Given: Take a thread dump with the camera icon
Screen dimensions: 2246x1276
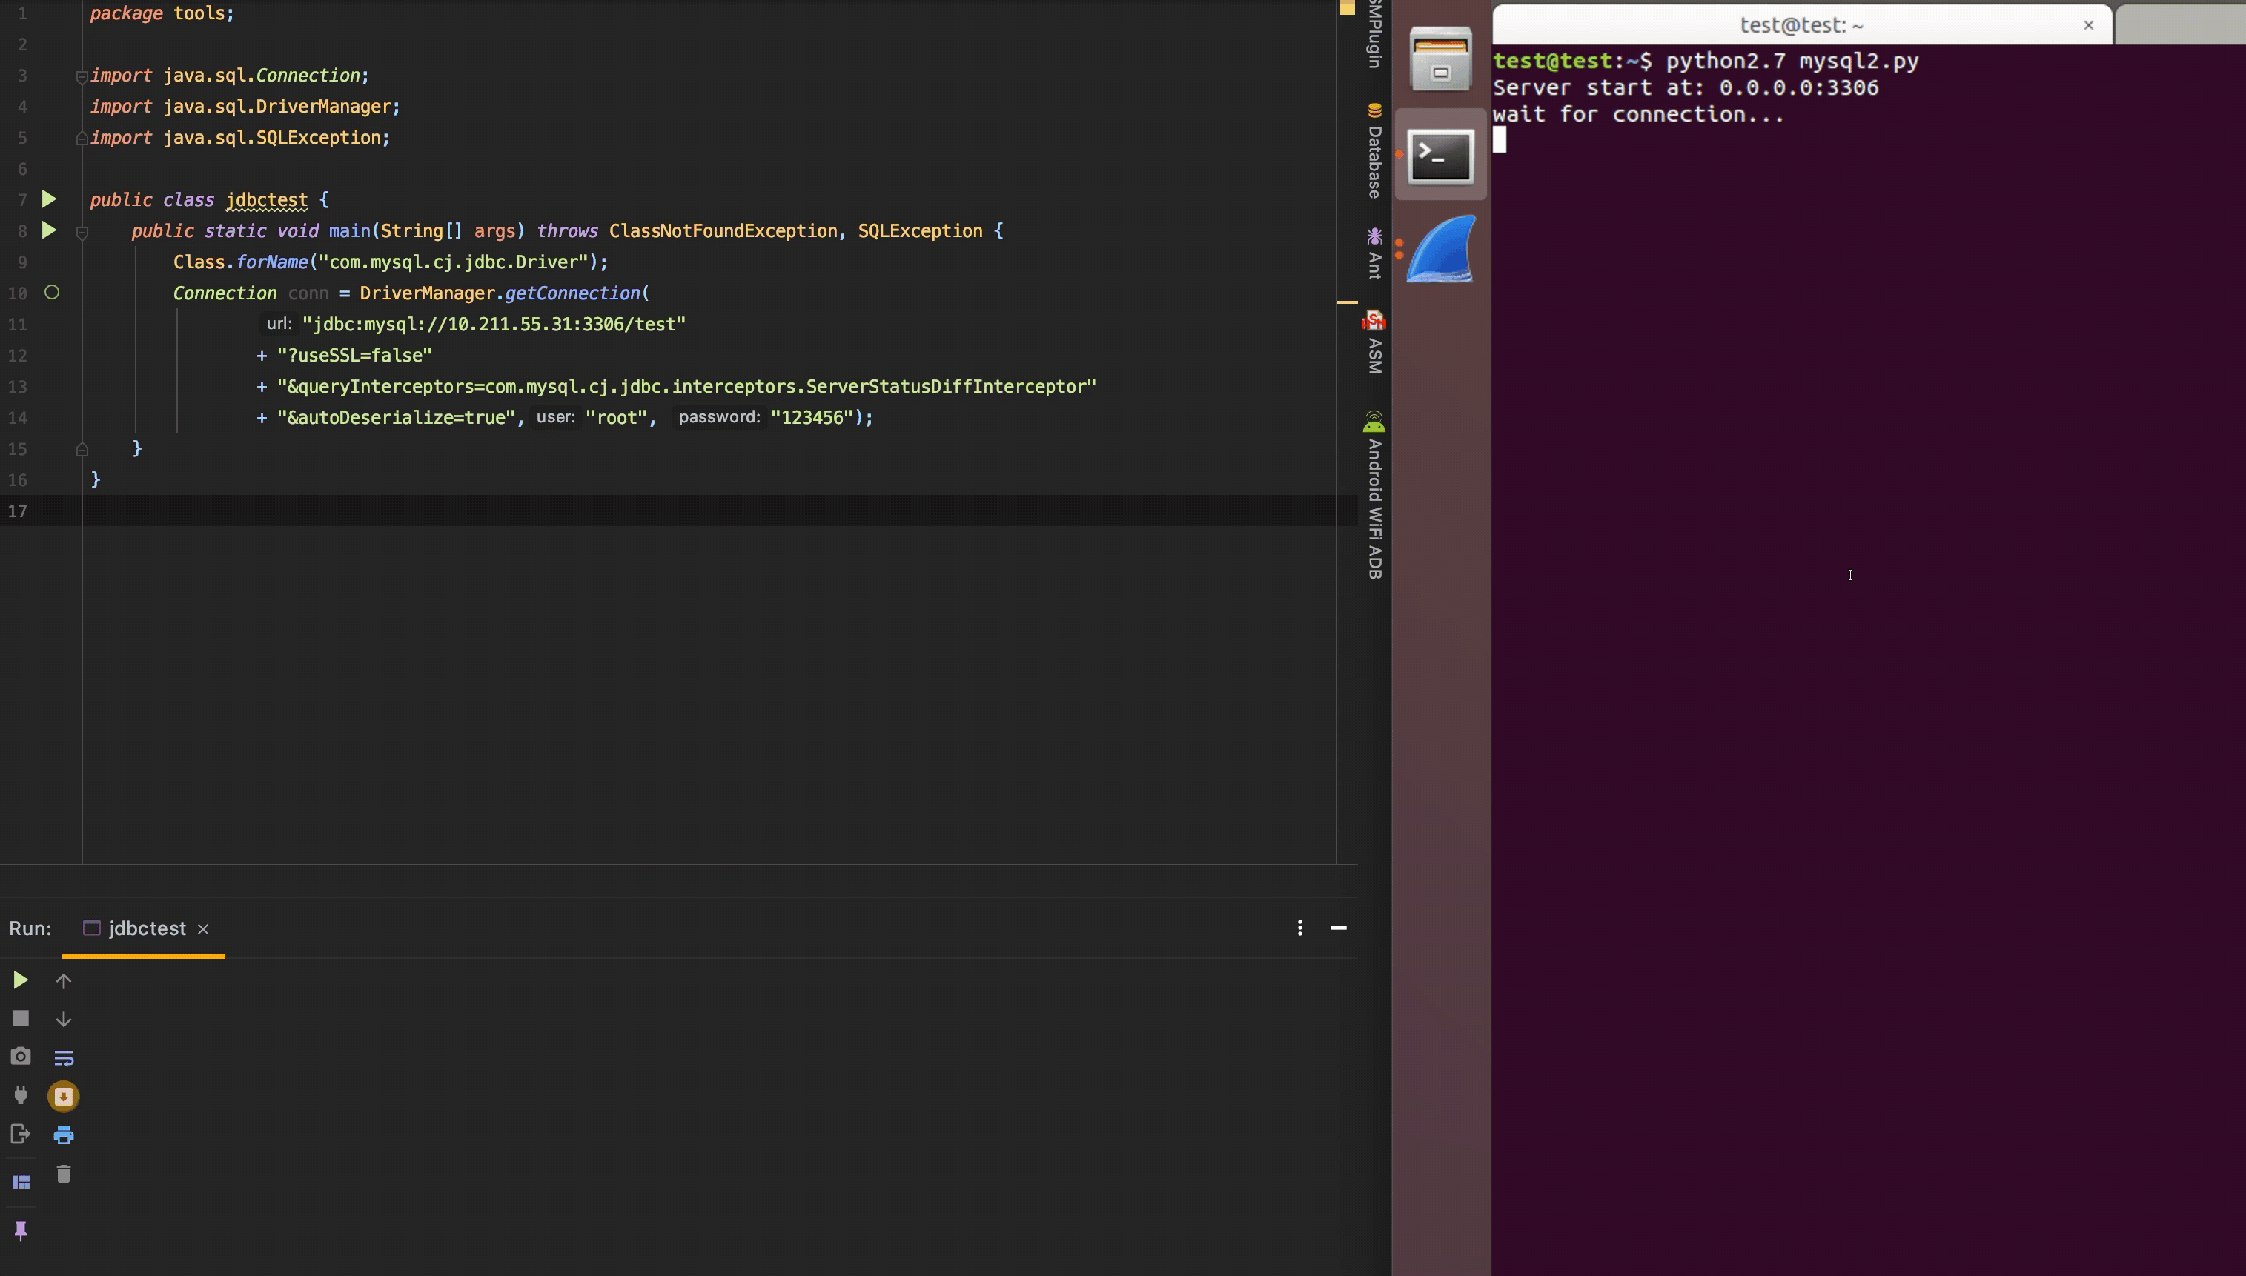Looking at the screenshot, I should point(20,1056).
